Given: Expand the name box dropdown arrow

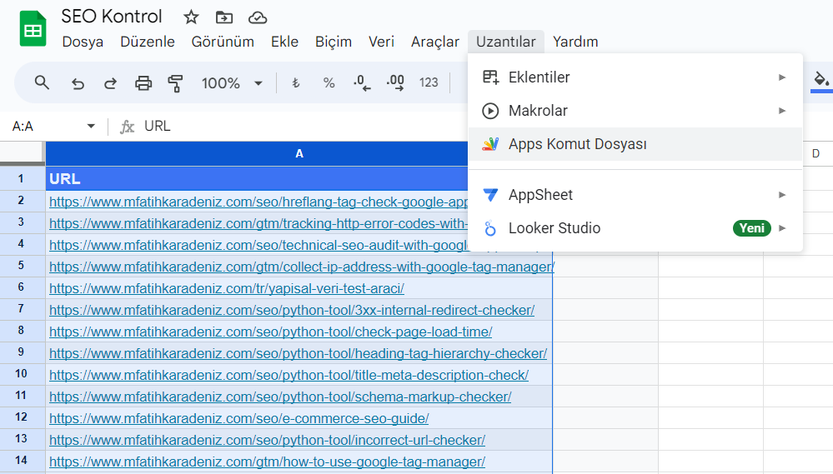Looking at the screenshot, I should pos(91,127).
